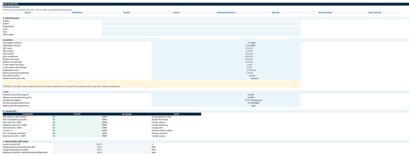This screenshot has width=409, height=156.
Task: Click the 'D: VALIDAÇÕES' section header
Action: click(x=10, y=111)
